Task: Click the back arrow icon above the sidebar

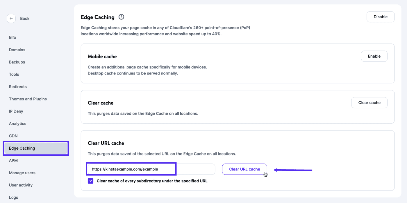Action: coord(11,18)
